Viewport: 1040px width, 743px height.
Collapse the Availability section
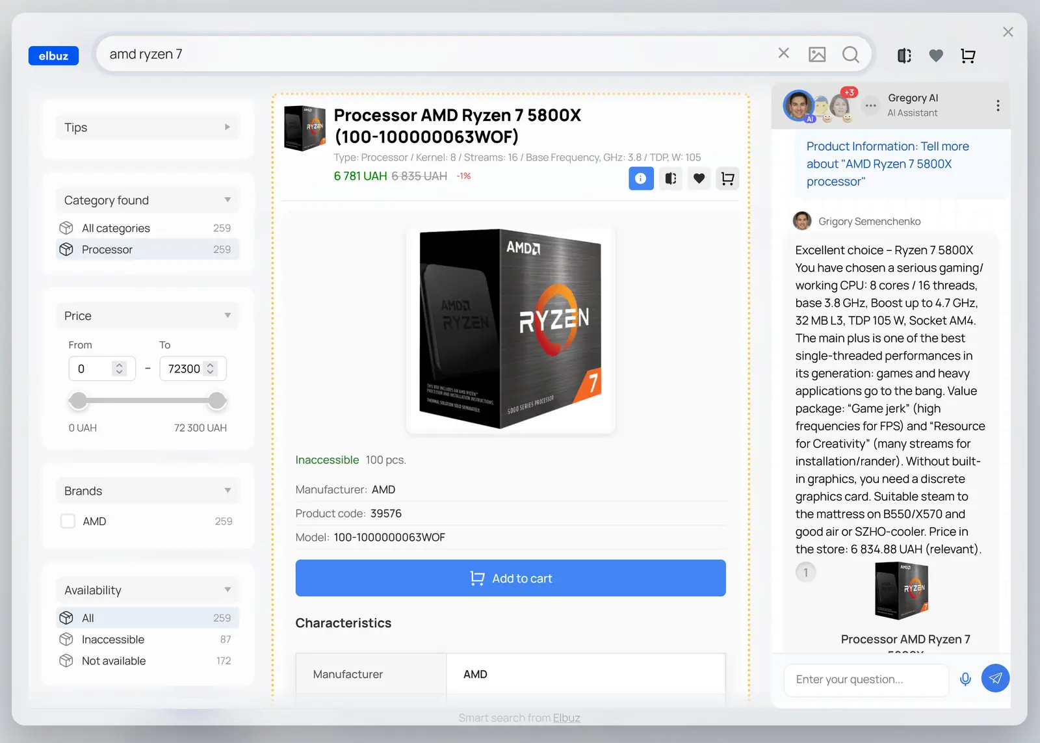[x=148, y=590]
